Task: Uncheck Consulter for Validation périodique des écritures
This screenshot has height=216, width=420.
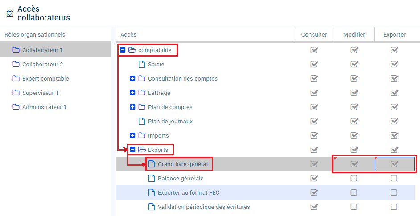Action: (314, 207)
